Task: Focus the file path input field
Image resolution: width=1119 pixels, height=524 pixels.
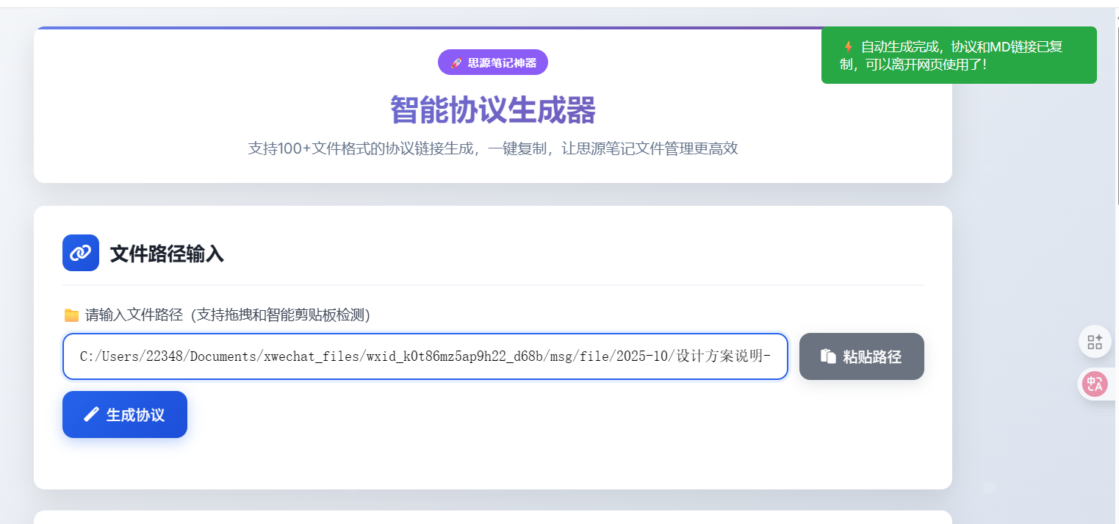Action: tap(425, 356)
